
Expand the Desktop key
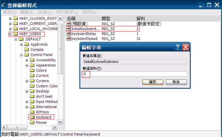click(27, 92)
